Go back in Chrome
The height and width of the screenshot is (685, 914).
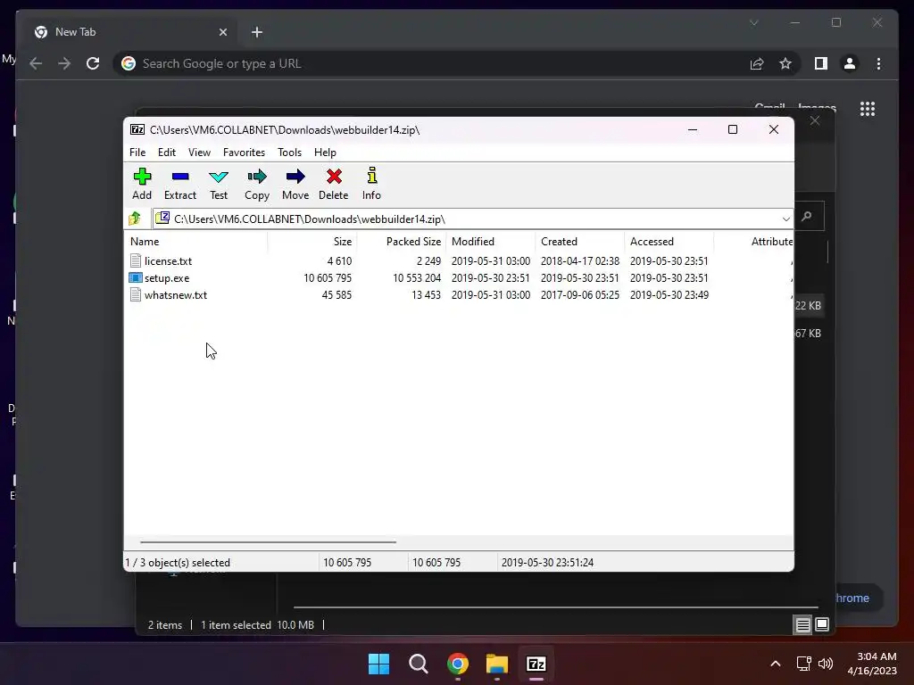tap(36, 63)
